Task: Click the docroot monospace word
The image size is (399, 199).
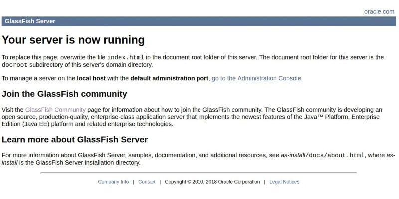Action: pyautogui.click(x=14, y=65)
